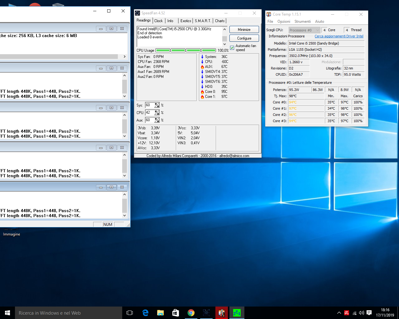This screenshot has height=319, width=399.
Task: Open the Avira tray icon
Action: (x=347, y=313)
